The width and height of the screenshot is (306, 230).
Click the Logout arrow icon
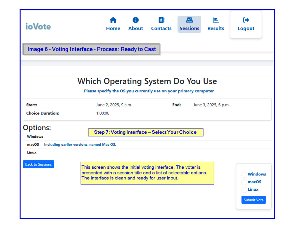[246, 20]
